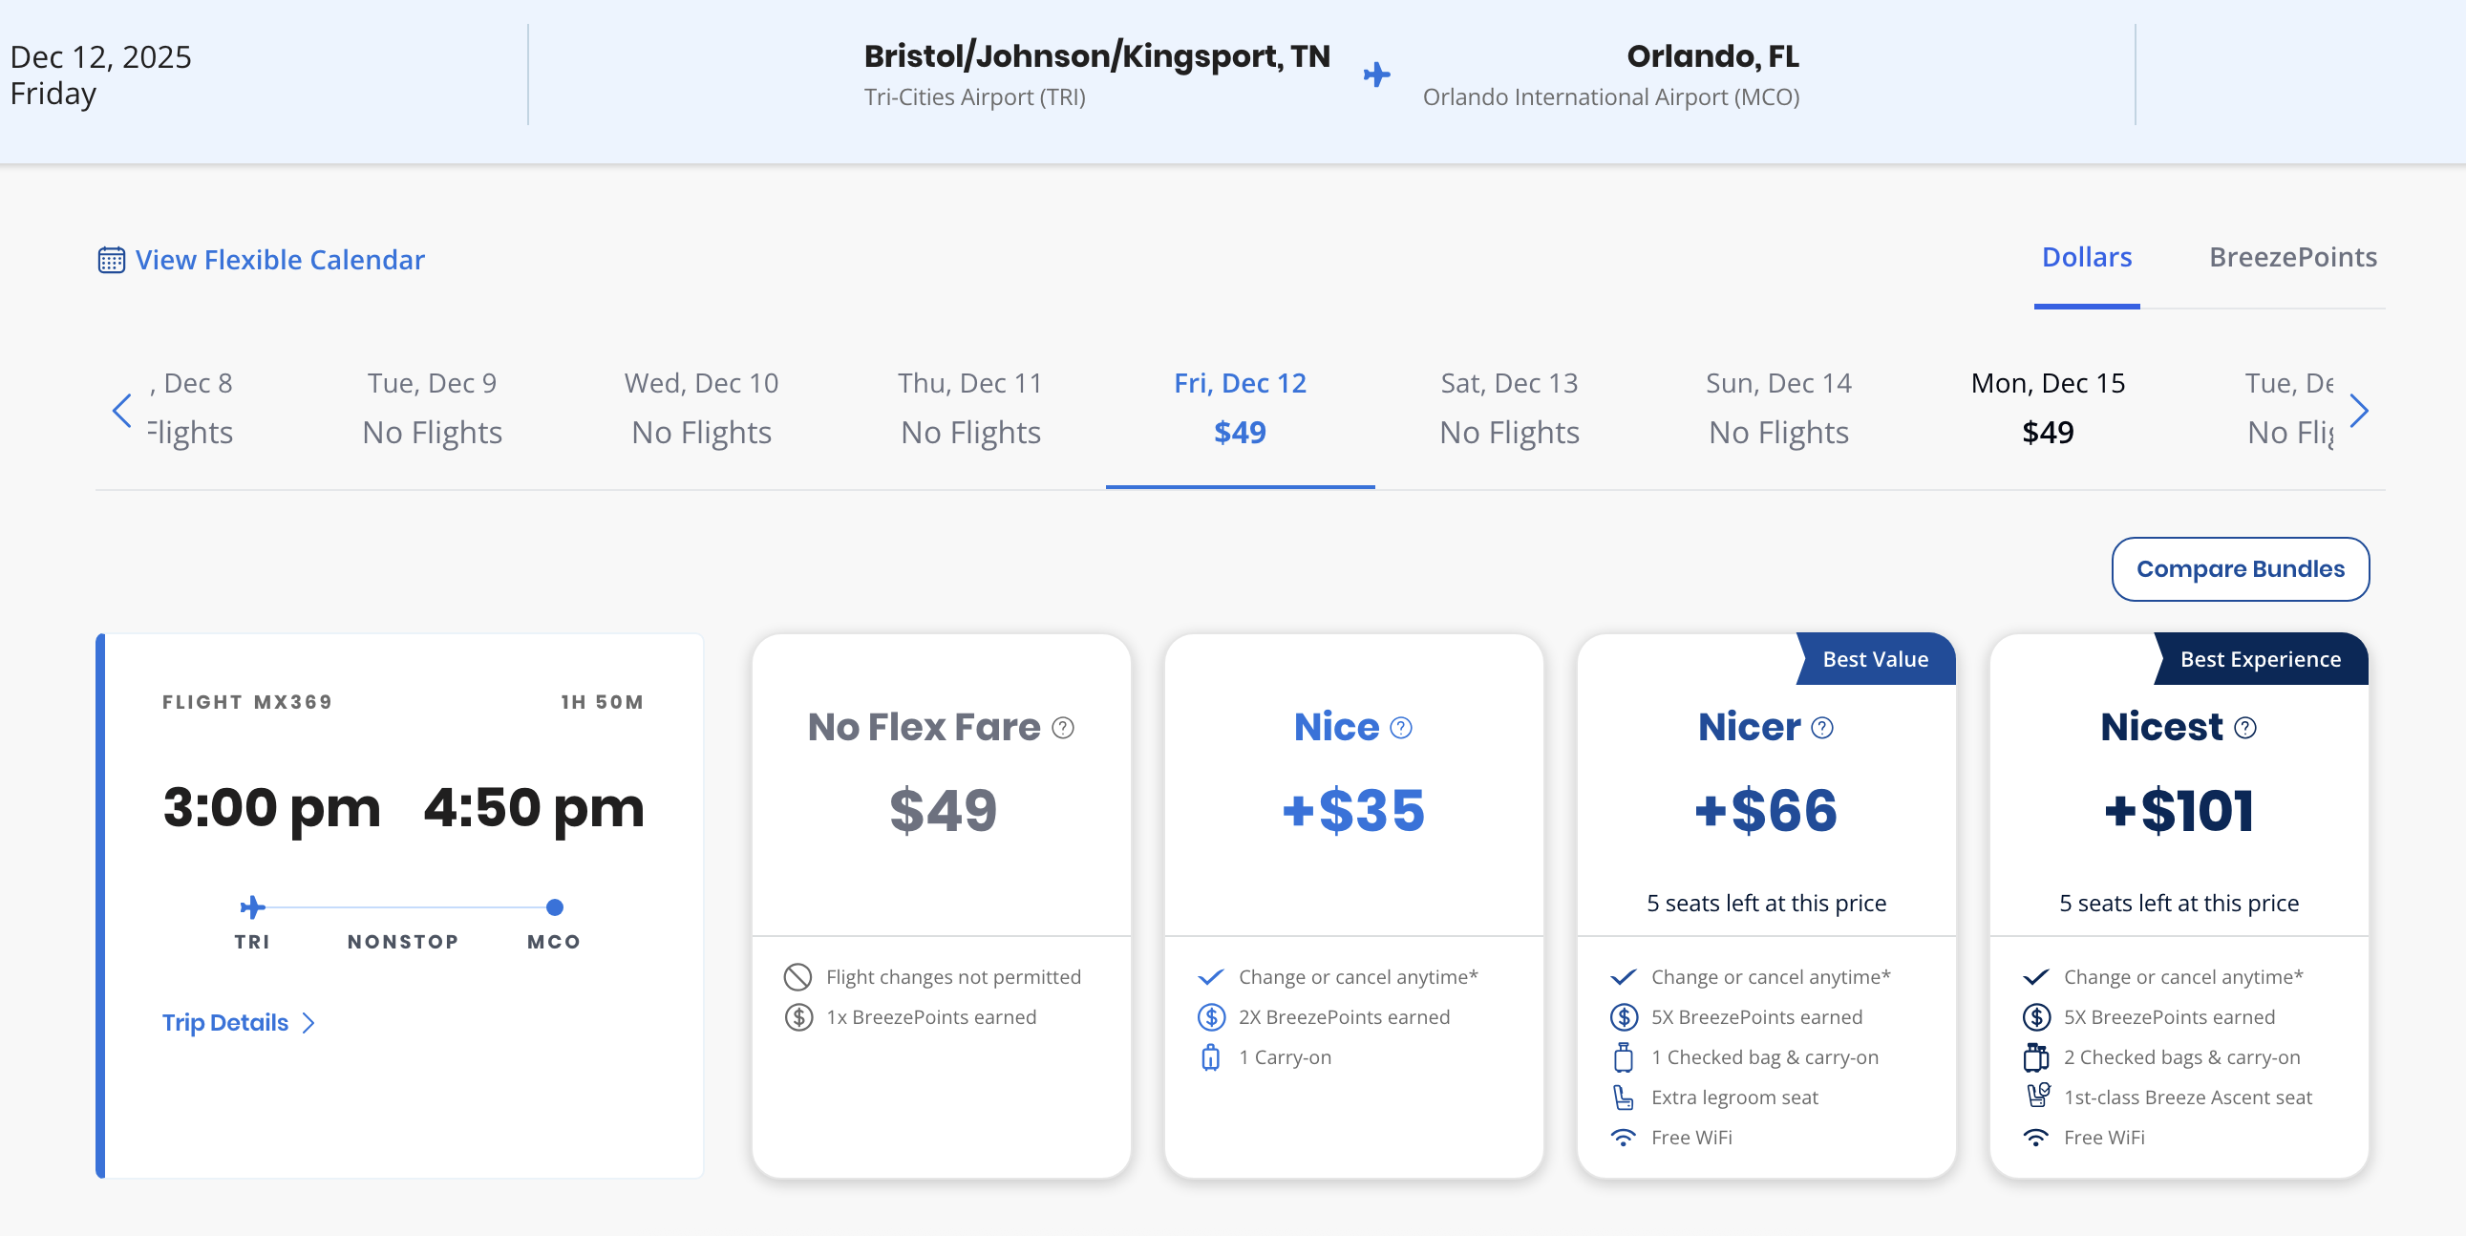Image resolution: width=2466 pixels, height=1236 pixels.
Task: Select Tue, Dec 9 date tab
Action: click(x=432, y=408)
